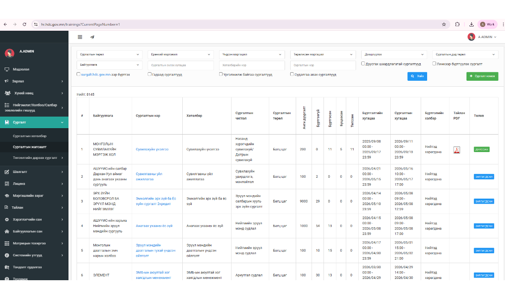
Task: Select Сургалтын жагсаалт submenu item
Action: [30, 147]
